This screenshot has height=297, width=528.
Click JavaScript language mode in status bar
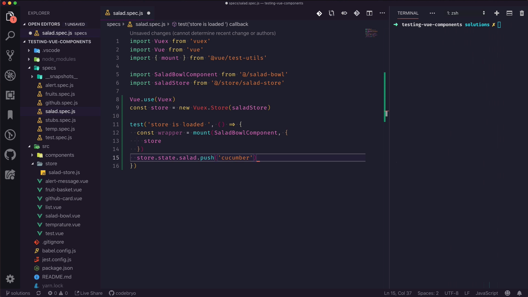486,293
